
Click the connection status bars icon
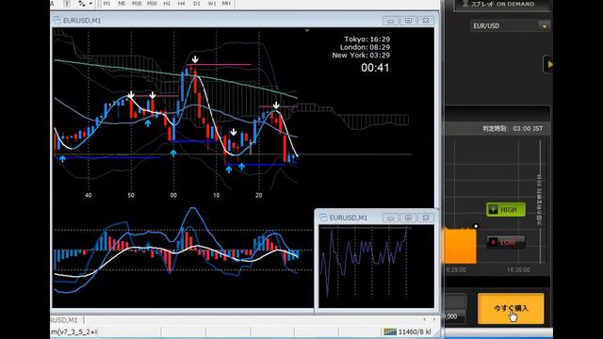click(390, 331)
